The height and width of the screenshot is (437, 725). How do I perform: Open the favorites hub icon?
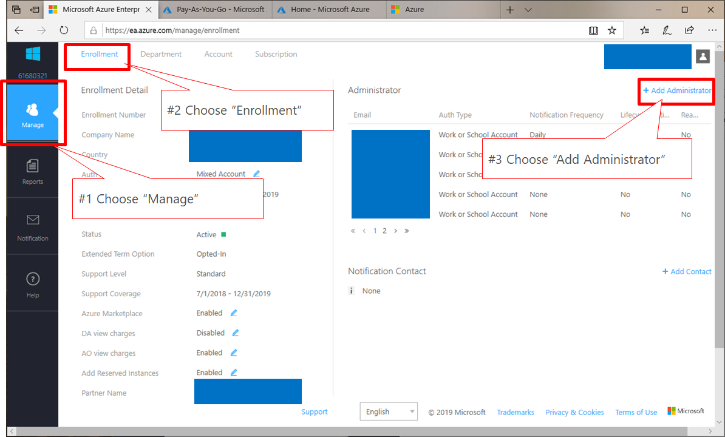point(645,30)
